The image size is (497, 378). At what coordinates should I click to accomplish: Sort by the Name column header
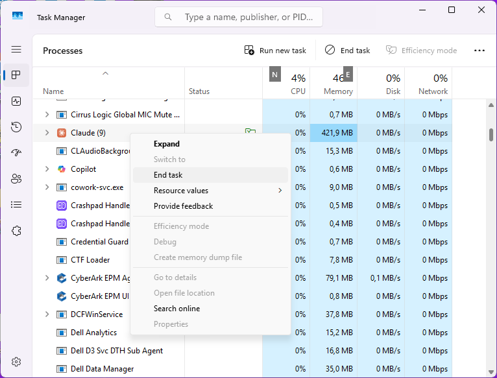point(108,83)
